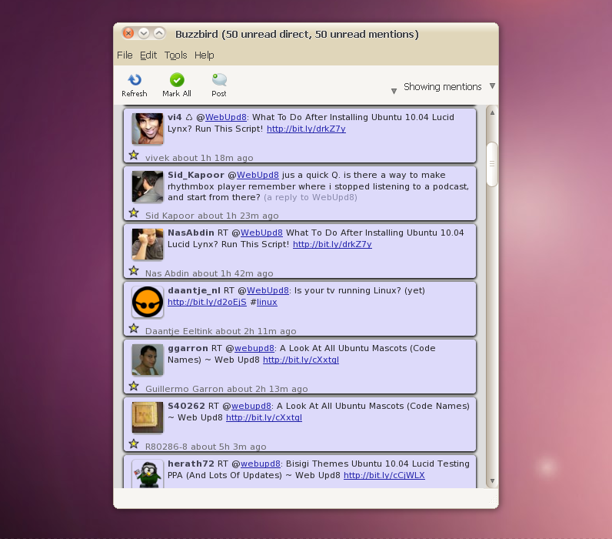Close the Buzzbird window
This screenshot has width=612, height=539.
[x=128, y=33]
